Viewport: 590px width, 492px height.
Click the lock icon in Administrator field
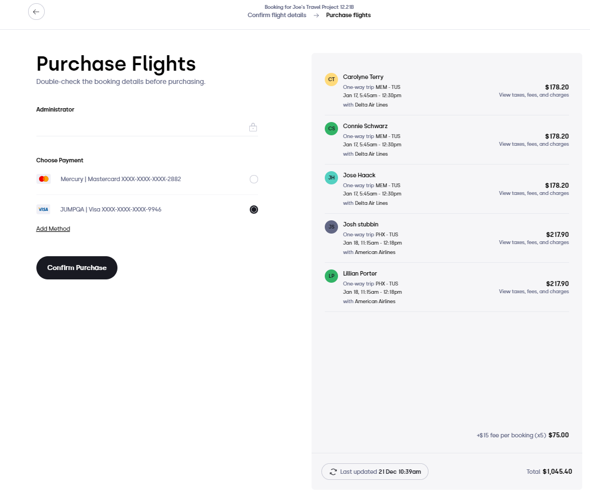pos(253,128)
